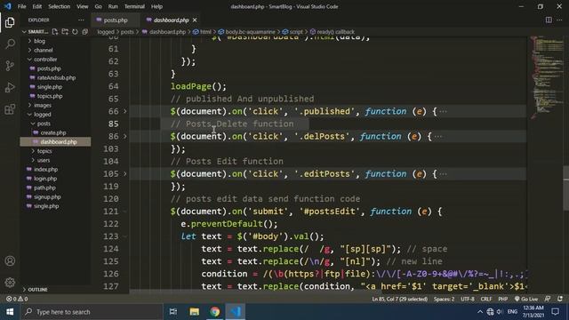Screen dimensions: 569x320
Task: Close the dashboard.php tab
Action: pos(195,20)
